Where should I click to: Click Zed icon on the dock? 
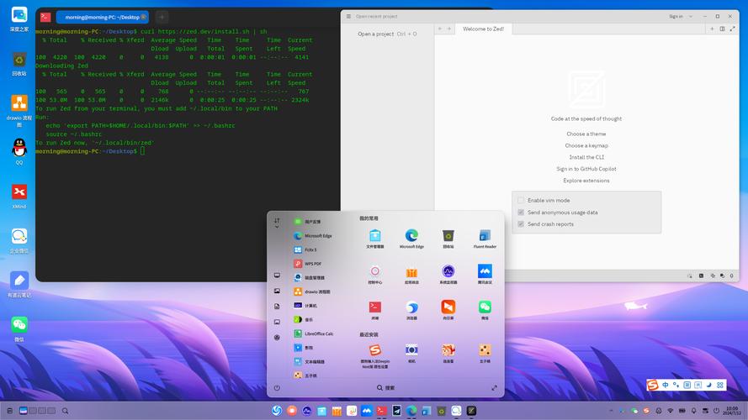click(x=471, y=411)
